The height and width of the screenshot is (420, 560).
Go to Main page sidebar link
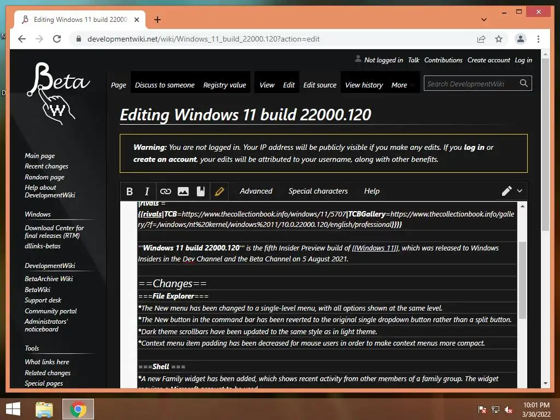pos(39,156)
